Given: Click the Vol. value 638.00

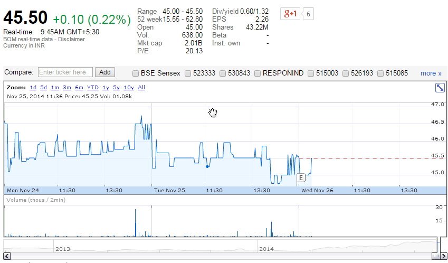Looking at the screenshot, I should tap(192, 35).
